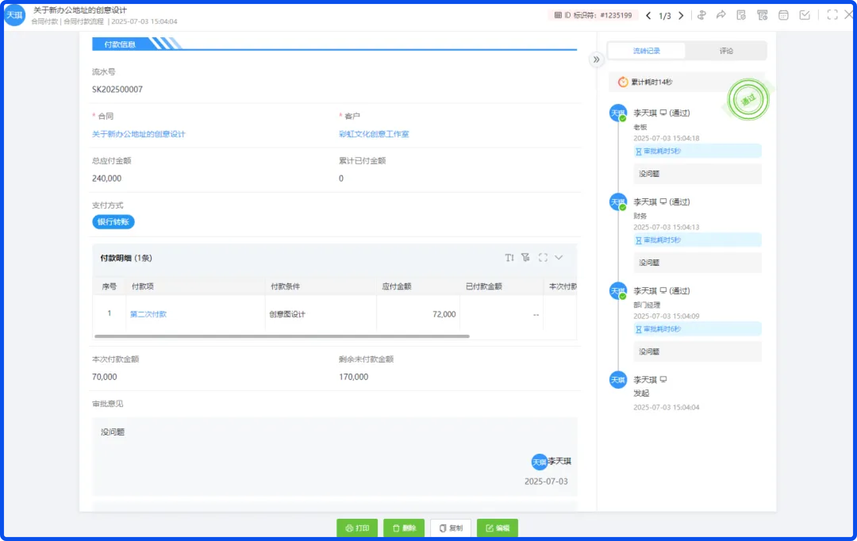Click the checkmark task icon in header
857x541 pixels.
coord(805,15)
